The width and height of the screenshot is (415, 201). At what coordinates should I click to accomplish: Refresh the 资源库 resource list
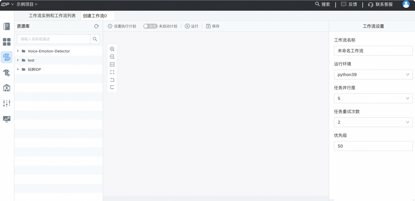[x=96, y=26]
